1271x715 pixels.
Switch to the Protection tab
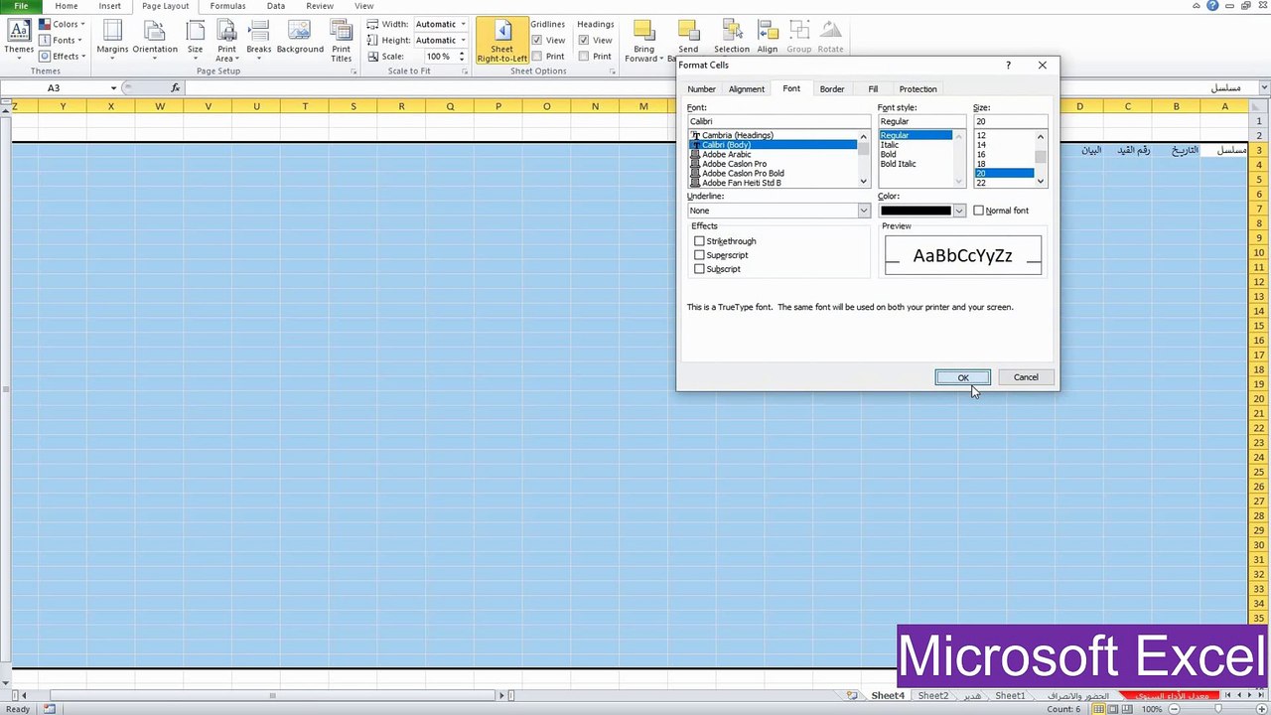(918, 89)
